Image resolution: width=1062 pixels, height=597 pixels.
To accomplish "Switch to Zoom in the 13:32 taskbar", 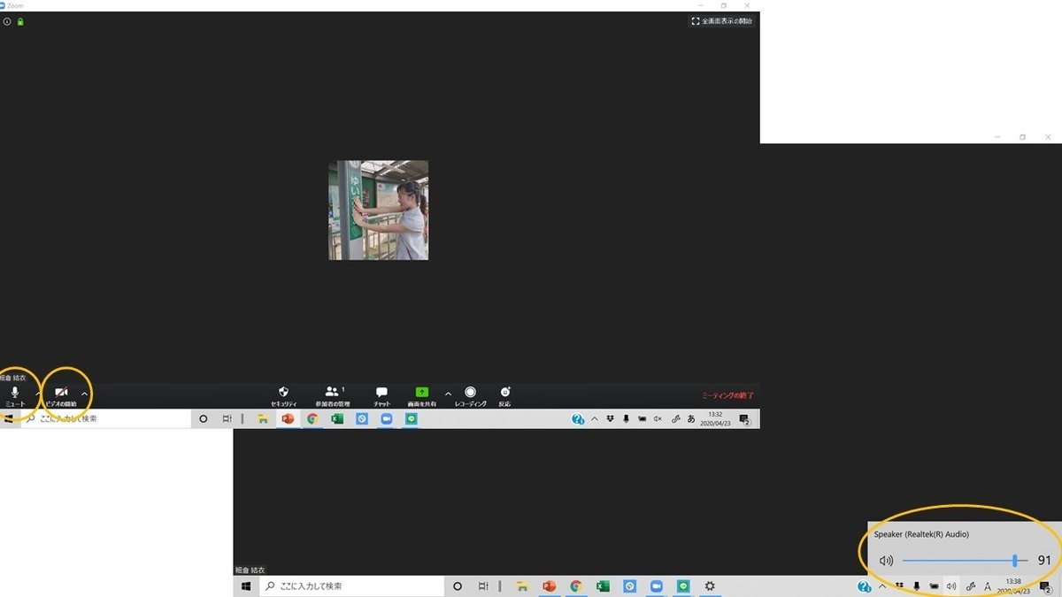I will coord(387,418).
